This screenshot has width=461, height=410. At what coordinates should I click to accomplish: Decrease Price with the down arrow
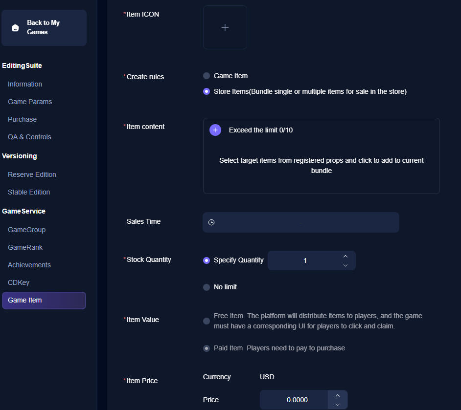pyautogui.click(x=337, y=405)
